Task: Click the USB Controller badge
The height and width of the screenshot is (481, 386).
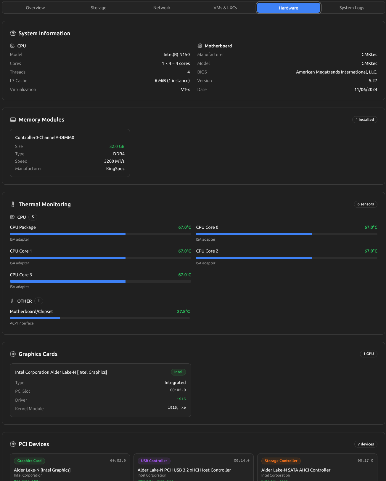Action: pyautogui.click(x=154, y=461)
